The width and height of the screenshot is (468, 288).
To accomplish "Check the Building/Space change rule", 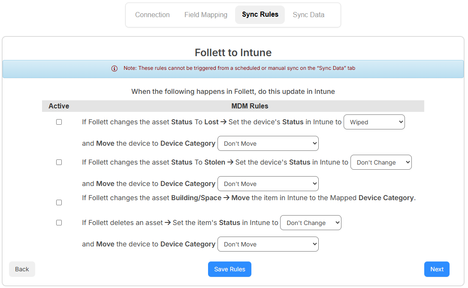I will [x=59, y=202].
